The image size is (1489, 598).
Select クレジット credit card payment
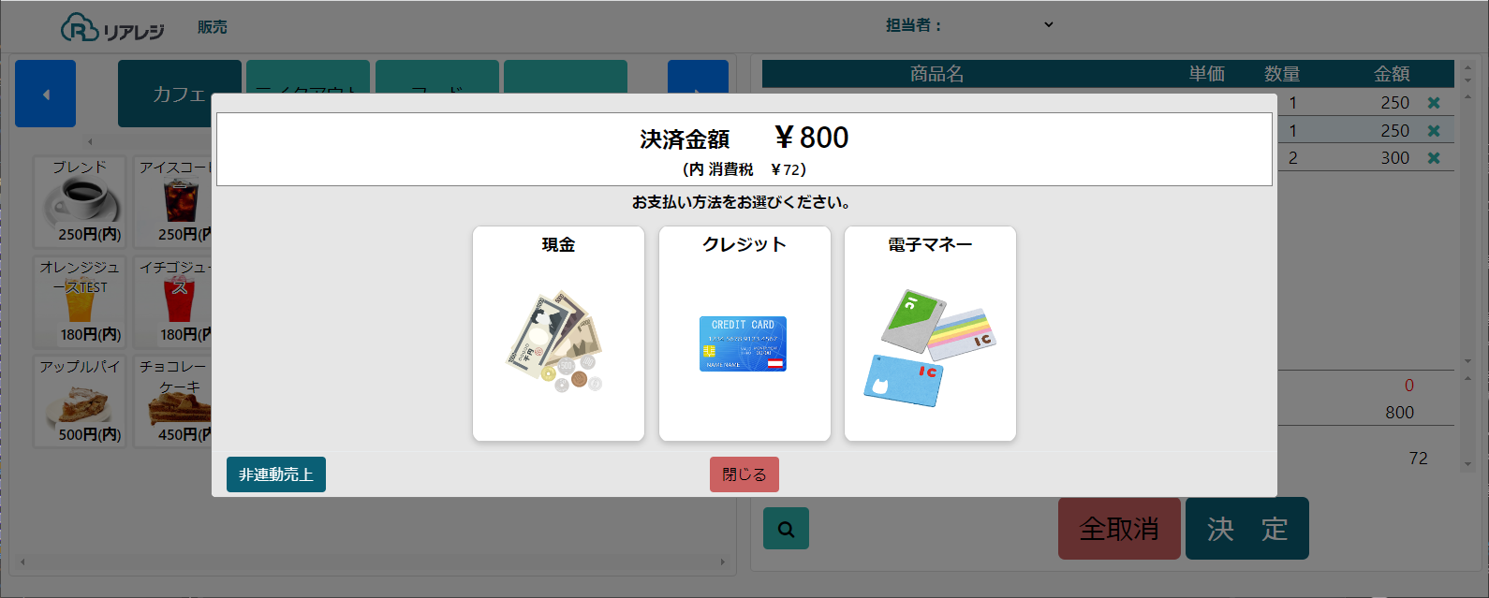pyautogui.click(x=744, y=333)
